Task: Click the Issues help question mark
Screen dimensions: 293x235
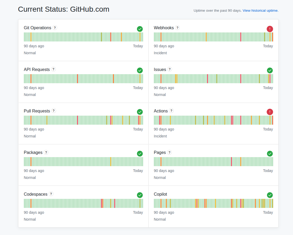Action: point(169,69)
